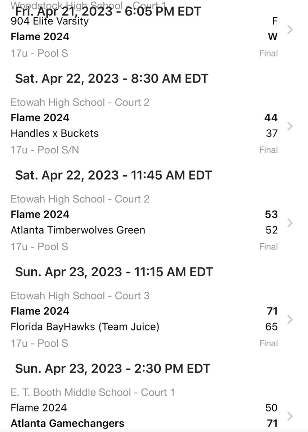This screenshot has height=432, width=308.
Task: Select Atlanta Gamechangers team name
Action: pyautogui.click(x=67, y=424)
